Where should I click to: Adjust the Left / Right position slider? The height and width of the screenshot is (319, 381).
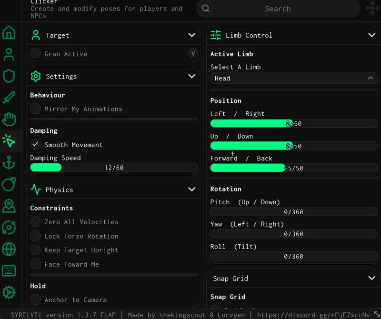[293, 123]
